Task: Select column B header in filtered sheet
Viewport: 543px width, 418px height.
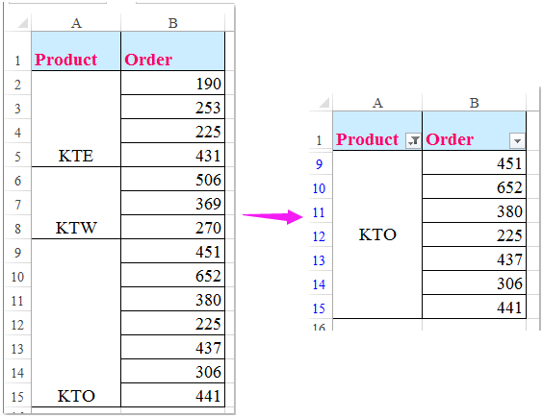Action: click(x=474, y=103)
